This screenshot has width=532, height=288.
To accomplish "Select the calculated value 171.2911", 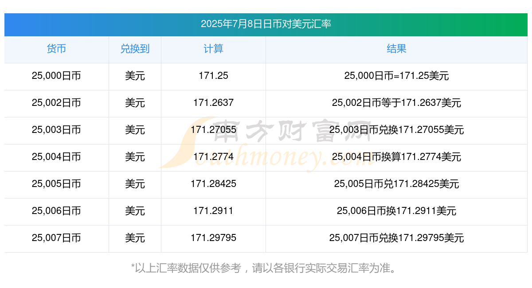I will pyautogui.click(x=213, y=211).
